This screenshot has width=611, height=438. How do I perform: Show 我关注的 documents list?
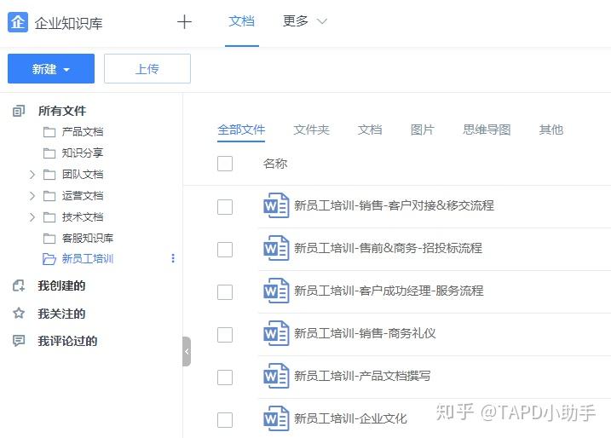[61, 314]
